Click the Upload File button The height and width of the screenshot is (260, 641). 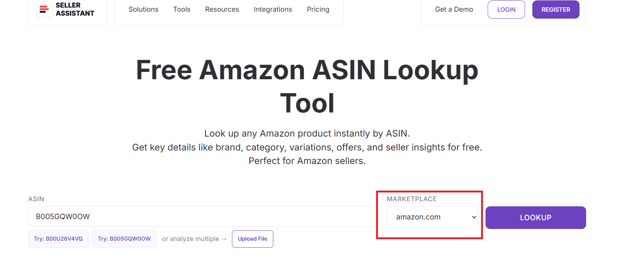coord(252,239)
